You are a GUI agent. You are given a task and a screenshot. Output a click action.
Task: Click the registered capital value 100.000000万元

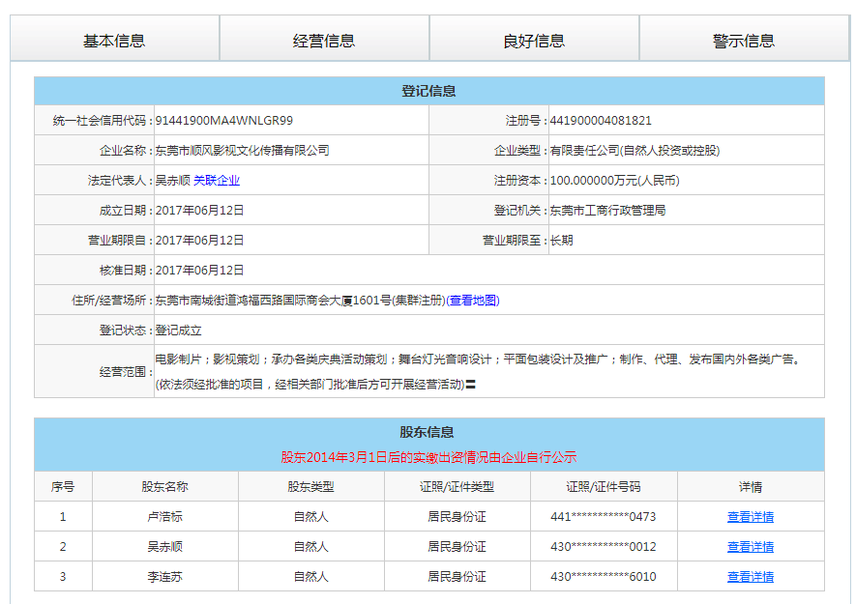coord(614,181)
